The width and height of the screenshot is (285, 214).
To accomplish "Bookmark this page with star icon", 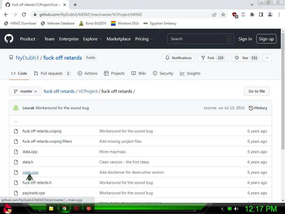I will click(223, 14).
